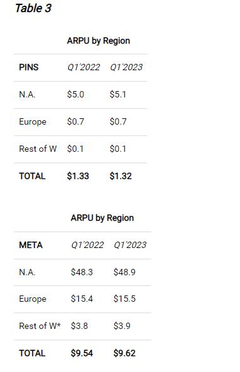Select PINS total $1.32
240x372 pixels.
coord(121,176)
